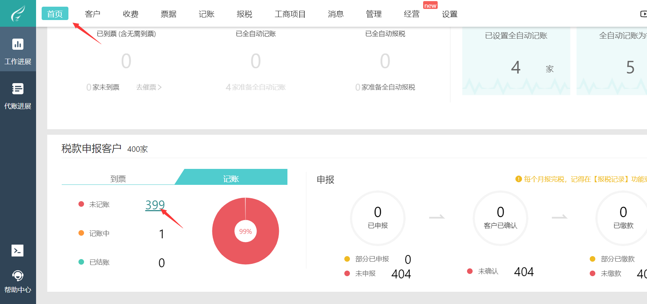Click the terminal prompt icon in sidebar

(x=17, y=251)
